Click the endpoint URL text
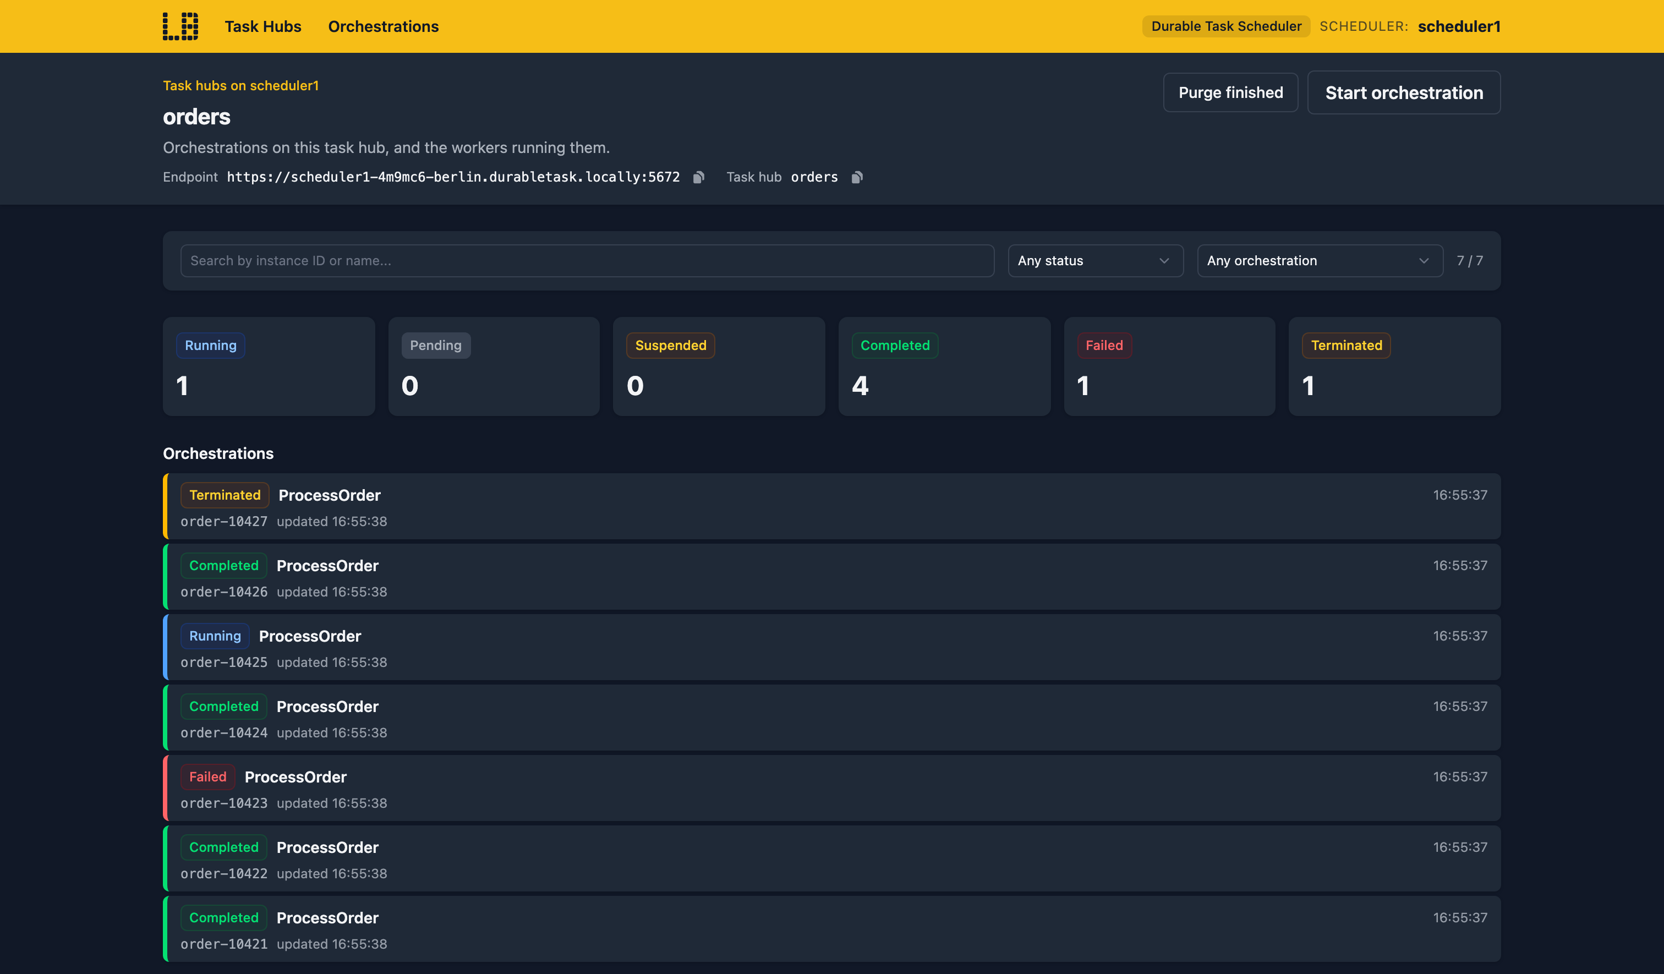This screenshot has height=974, width=1664. click(x=453, y=177)
